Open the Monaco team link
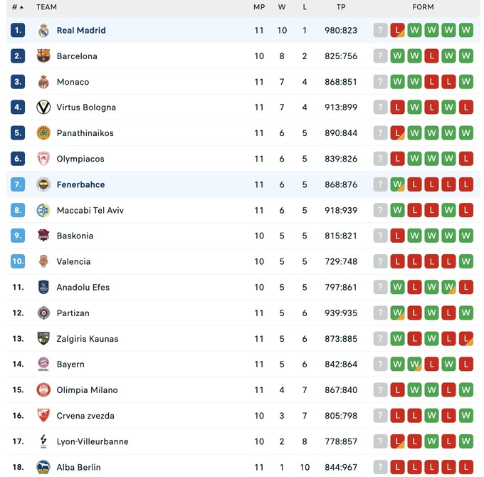The image size is (484, 477). [73, 82]
